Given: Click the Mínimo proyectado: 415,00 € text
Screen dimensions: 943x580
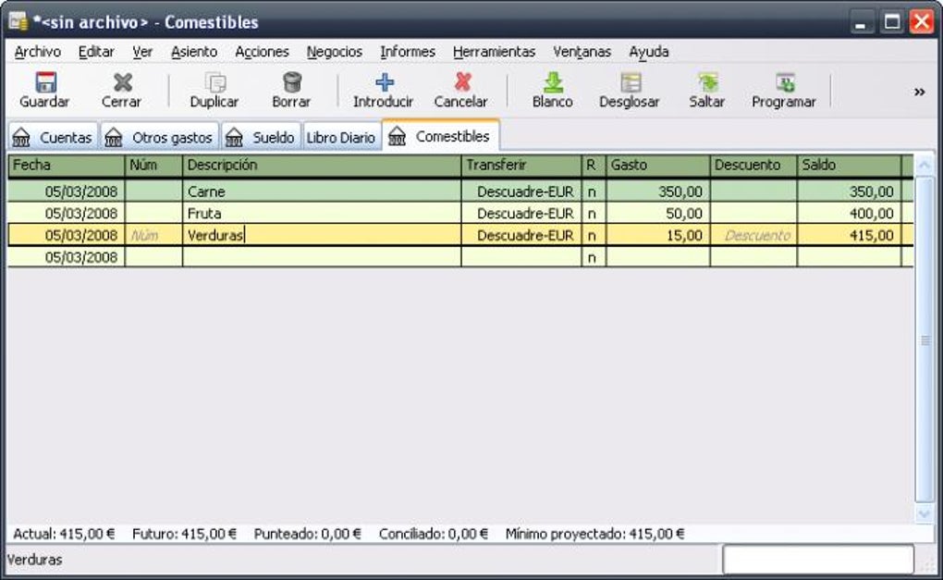Looking at the screenshot, I should click(594, 534).
